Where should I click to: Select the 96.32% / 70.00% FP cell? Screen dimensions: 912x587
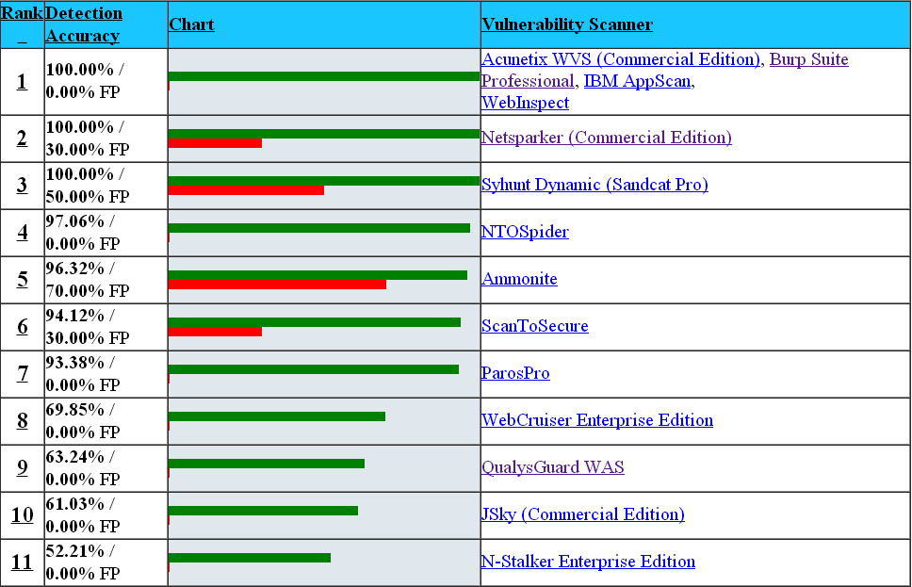pos(106,280)
